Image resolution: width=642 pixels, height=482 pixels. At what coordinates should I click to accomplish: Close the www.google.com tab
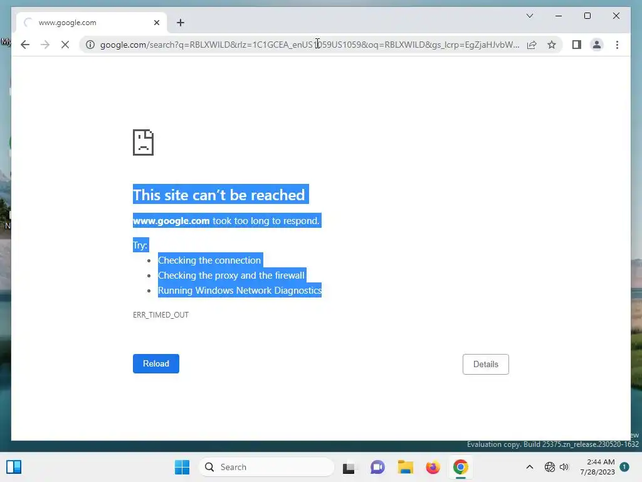(156, 23)
